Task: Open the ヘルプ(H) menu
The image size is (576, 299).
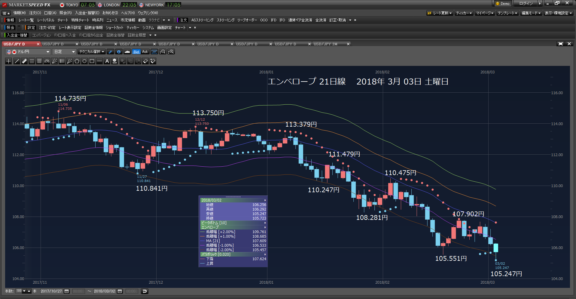Action: click(128, 13)
